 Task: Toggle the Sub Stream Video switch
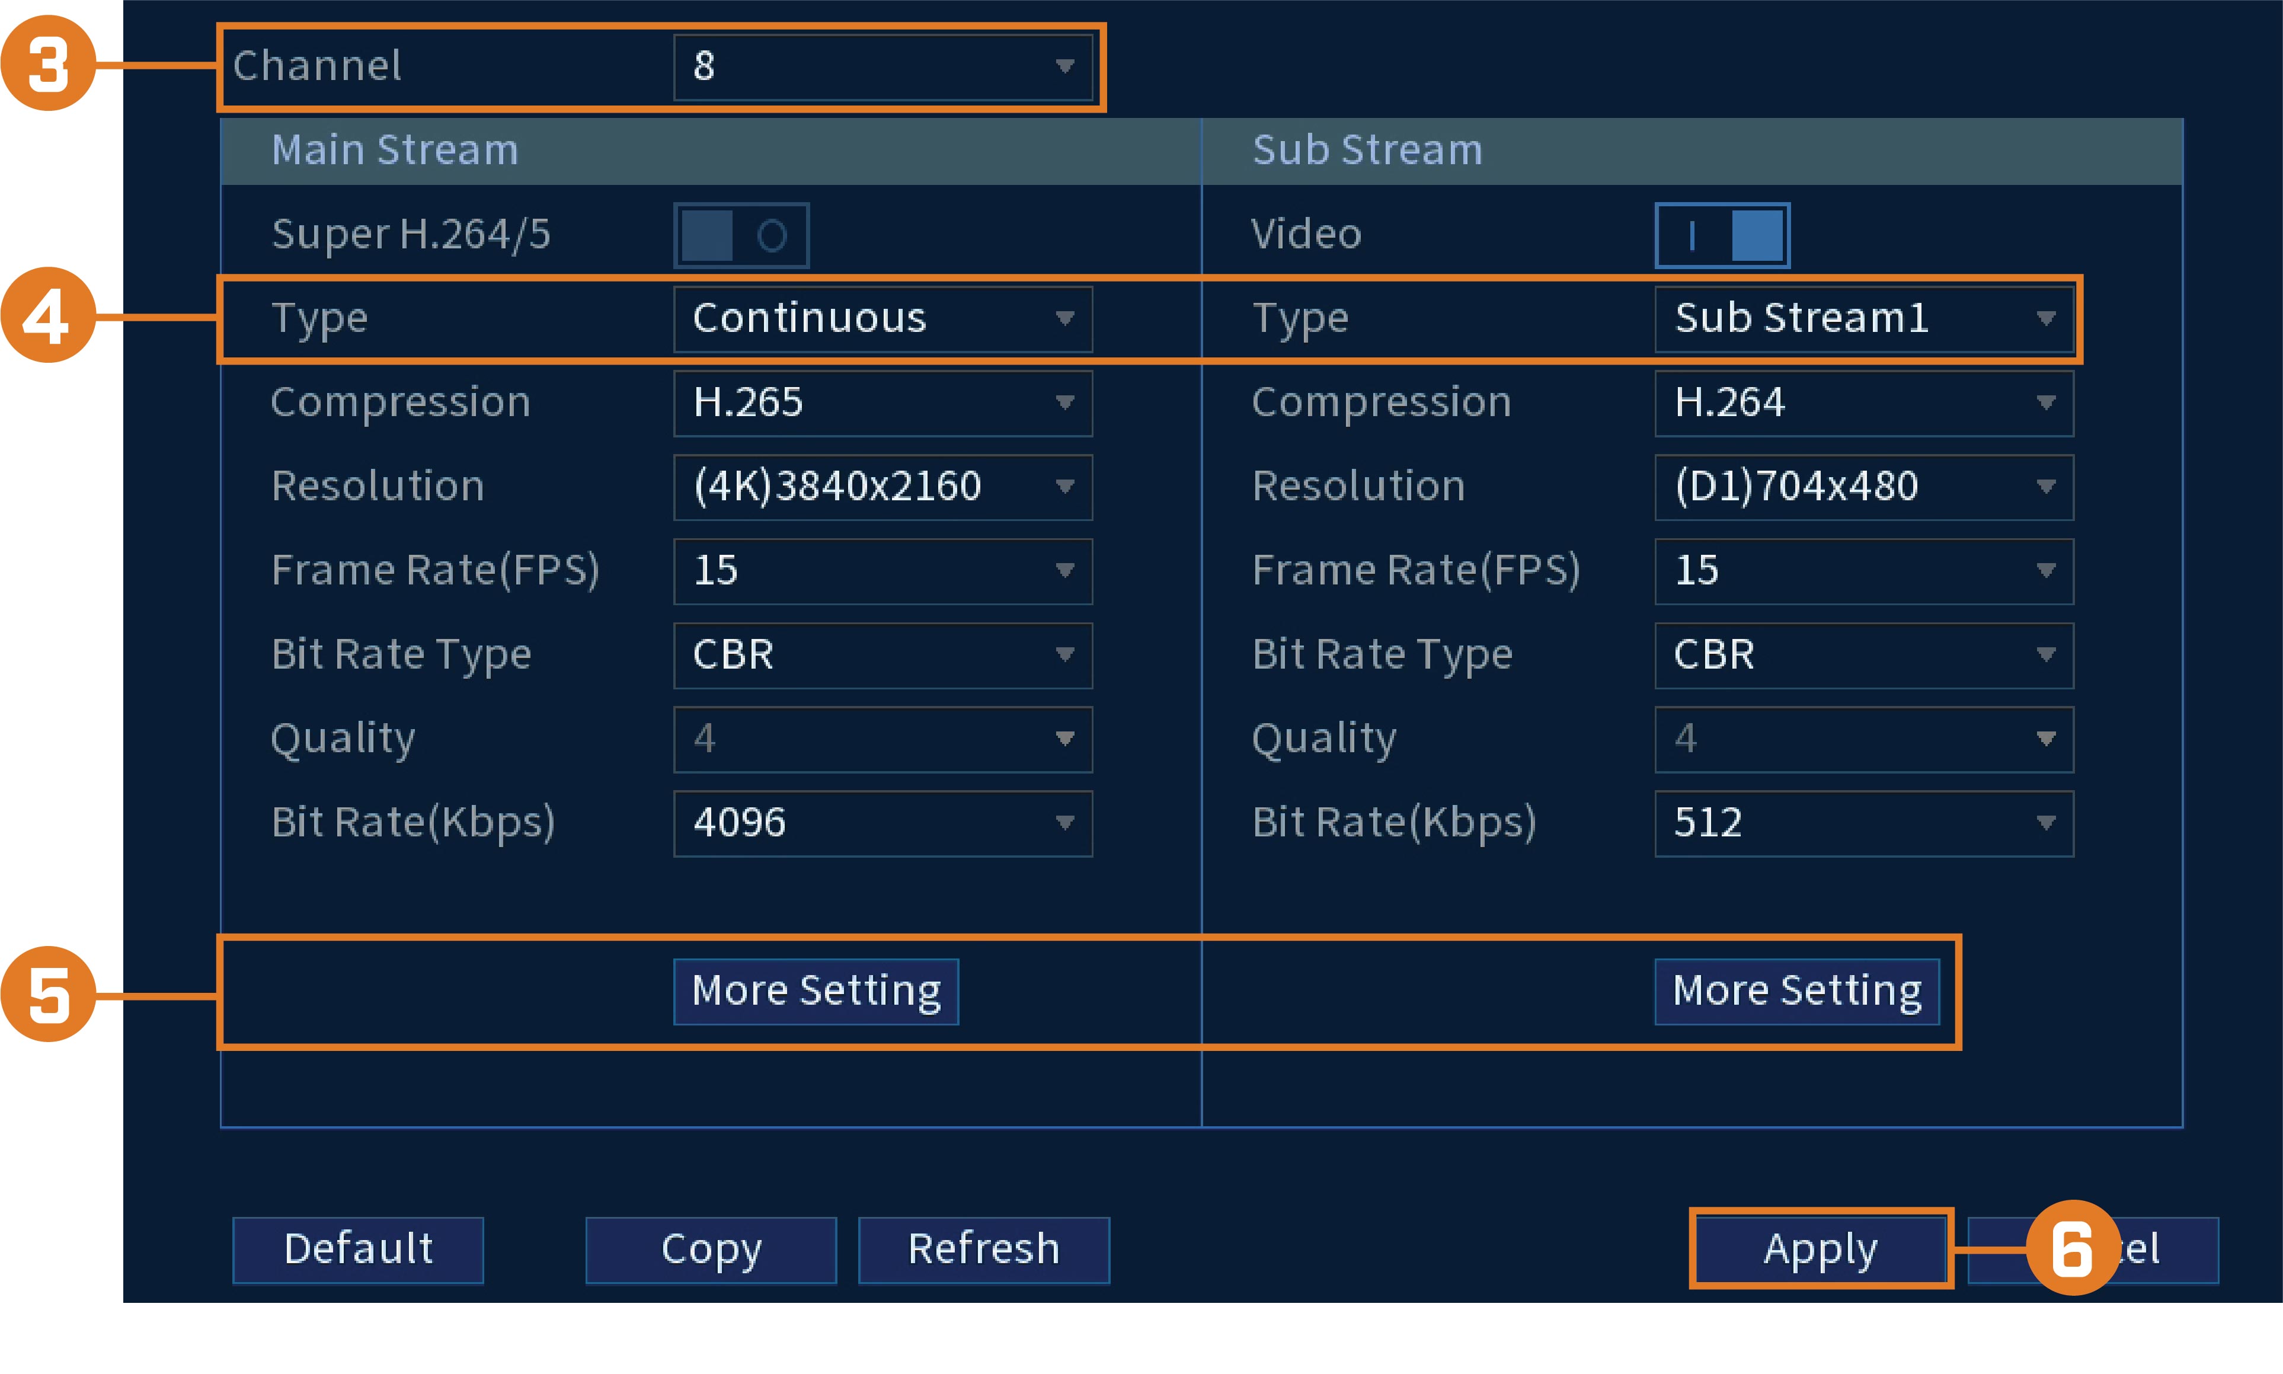(x=1722, y=235)
